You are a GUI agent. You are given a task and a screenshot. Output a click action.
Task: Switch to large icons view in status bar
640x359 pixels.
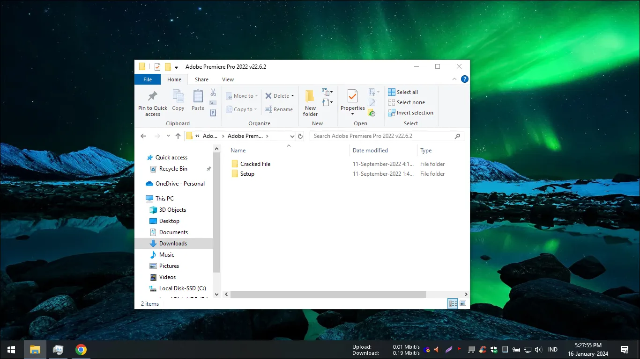(x=463, y=303)
